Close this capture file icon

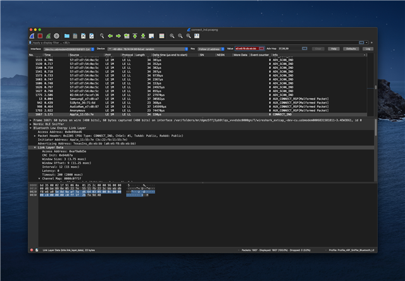point(84,36)
